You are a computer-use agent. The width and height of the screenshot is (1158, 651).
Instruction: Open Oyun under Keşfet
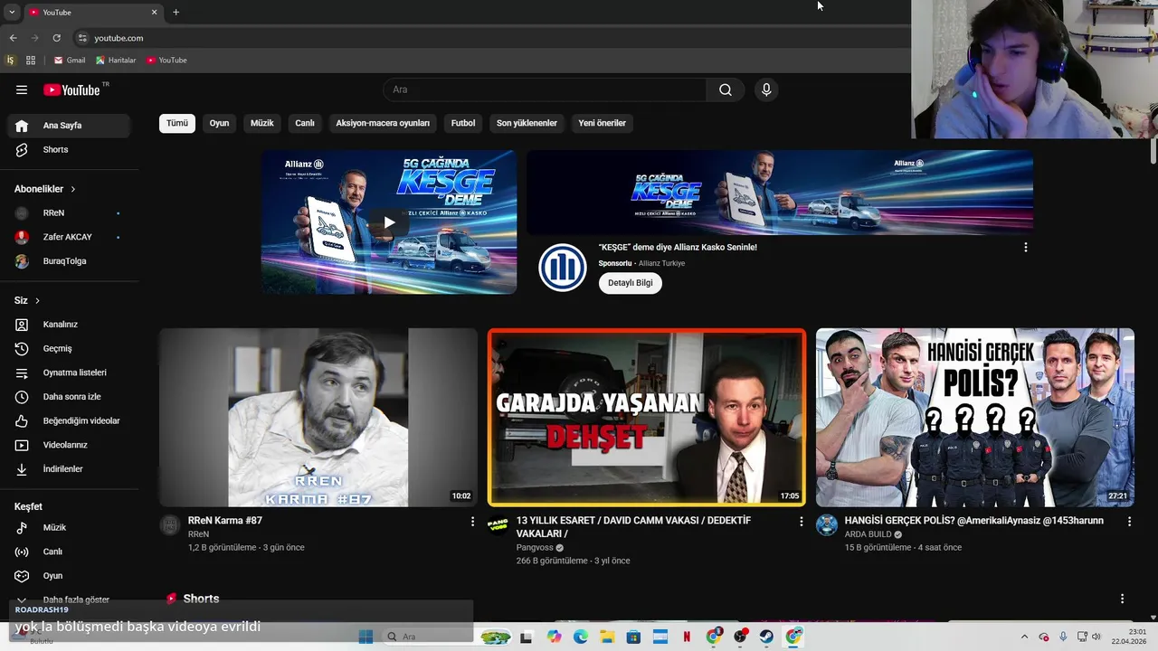pos(69,576)
